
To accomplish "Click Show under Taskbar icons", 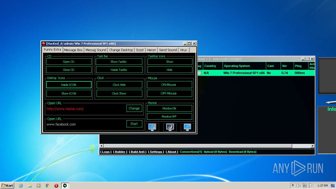I will click(170, 62).
